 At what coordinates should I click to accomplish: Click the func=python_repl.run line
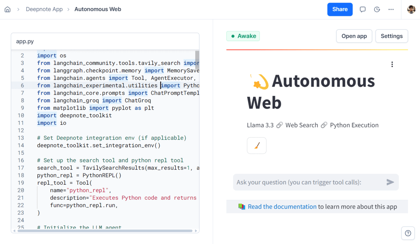pos(84,205)
